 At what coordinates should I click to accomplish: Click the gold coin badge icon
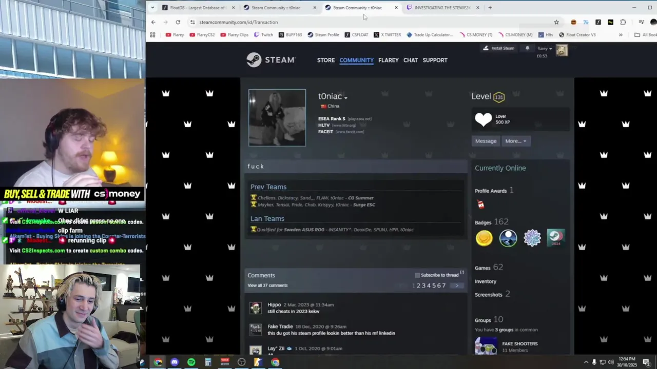484,238
